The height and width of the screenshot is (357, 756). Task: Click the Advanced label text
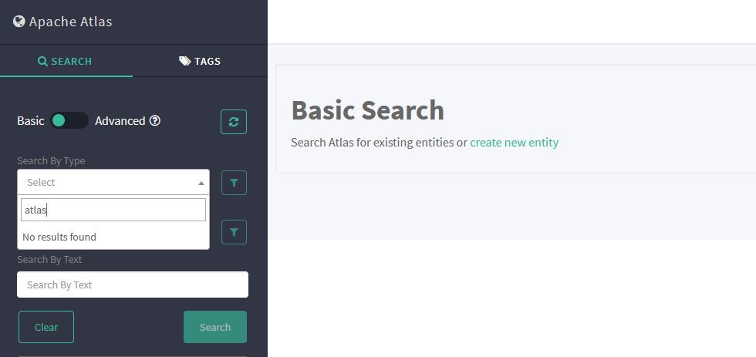tap(120, 121)
